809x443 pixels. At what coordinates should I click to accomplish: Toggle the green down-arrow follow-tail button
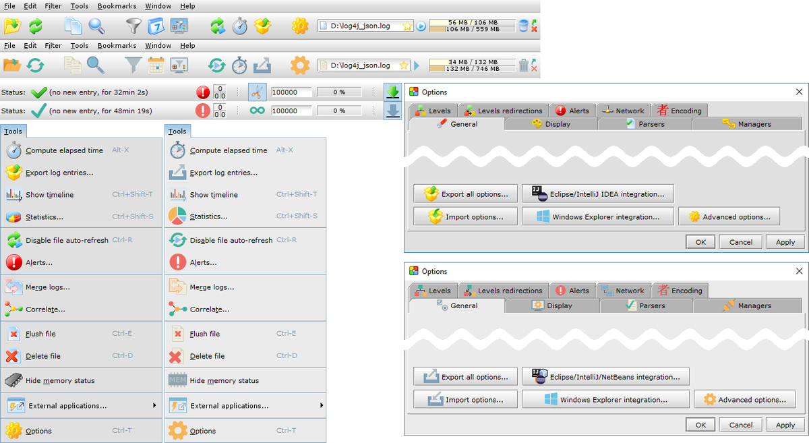click(392, 92)
